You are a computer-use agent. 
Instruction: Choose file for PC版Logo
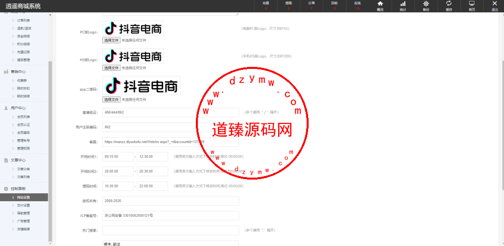[x=112, y=40]
